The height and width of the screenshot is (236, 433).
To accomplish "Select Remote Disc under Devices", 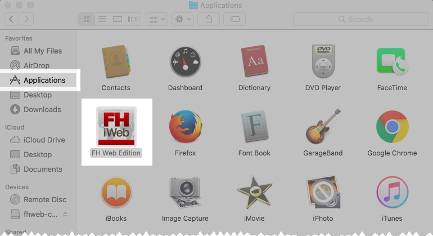I will click(38, 200).
